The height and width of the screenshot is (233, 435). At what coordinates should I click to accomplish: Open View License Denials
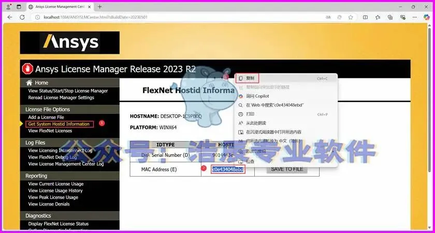(49, 204)
